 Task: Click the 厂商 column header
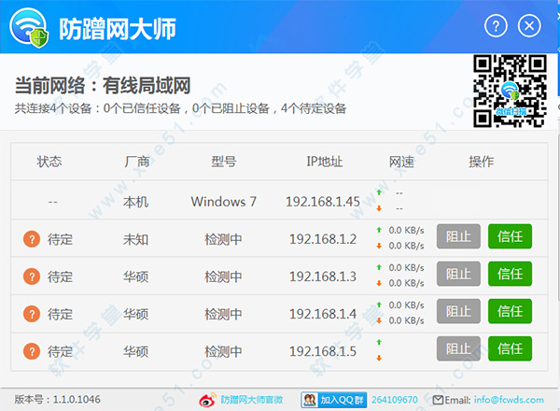pos(136,162)
